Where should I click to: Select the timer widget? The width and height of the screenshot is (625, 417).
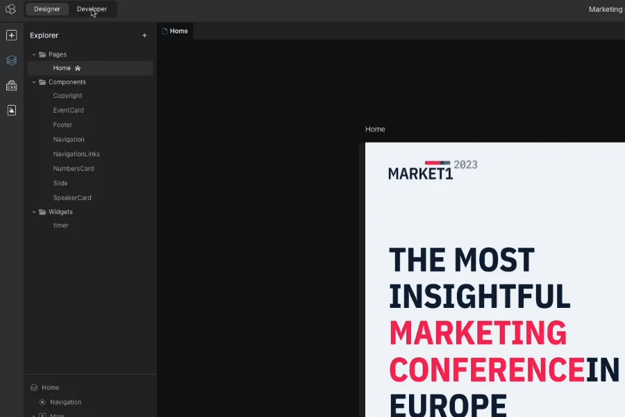[x=61, y=226]
